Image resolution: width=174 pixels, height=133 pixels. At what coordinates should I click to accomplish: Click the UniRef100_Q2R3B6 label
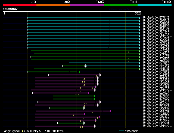156,87
